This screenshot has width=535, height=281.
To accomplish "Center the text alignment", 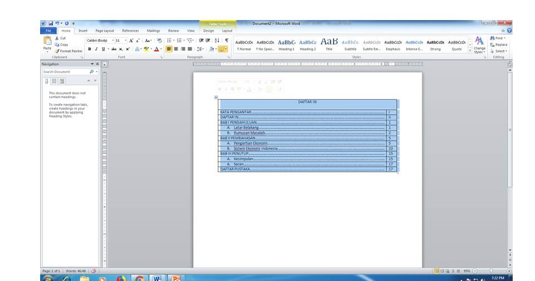I will [x=176, y=49].
